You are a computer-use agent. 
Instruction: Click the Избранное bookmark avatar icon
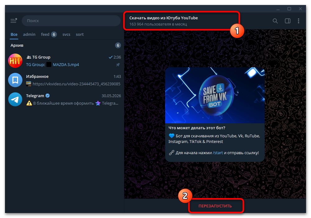[15, 80]
